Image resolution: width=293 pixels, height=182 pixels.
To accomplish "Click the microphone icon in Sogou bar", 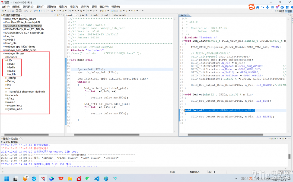I will coord(267,7).
